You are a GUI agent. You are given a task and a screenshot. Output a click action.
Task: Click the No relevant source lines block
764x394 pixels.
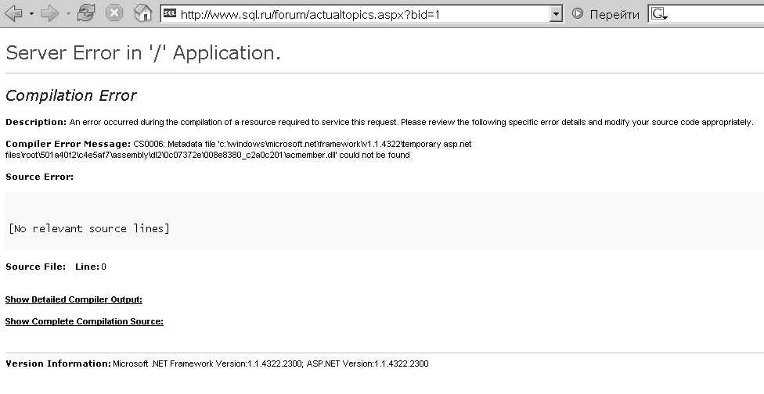tap(88, 228)
